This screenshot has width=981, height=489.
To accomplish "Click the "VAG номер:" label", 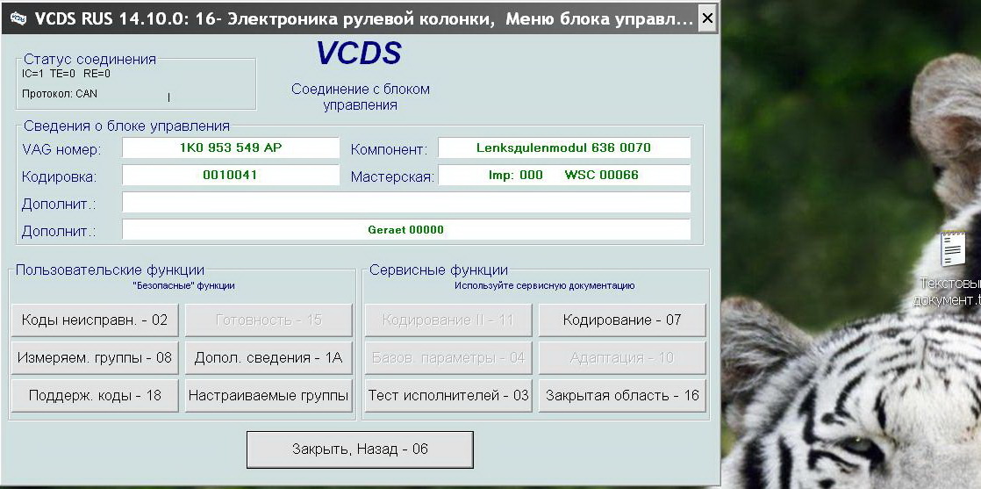I will point(61,149).
